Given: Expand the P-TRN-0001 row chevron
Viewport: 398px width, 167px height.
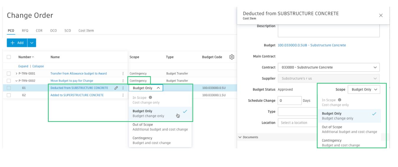Looking at the screenshot, I should [17, 73].
